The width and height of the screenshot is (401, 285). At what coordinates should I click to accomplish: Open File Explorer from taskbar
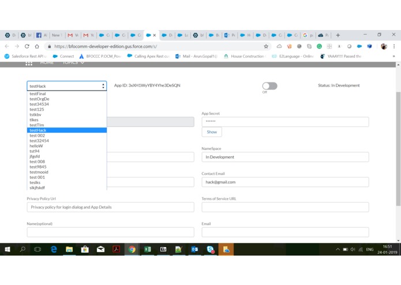tap(69, 249)
